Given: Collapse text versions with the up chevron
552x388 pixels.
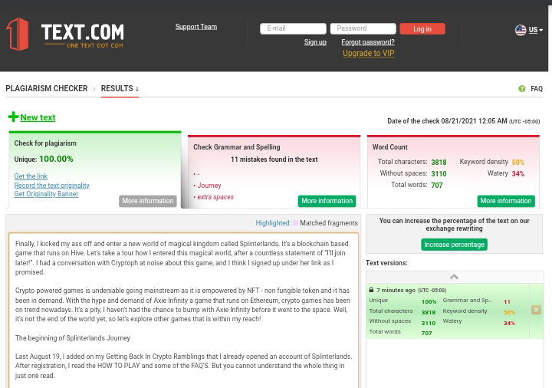Looking at the screenshot, I should pyautogui.click(x=454, y=277).
